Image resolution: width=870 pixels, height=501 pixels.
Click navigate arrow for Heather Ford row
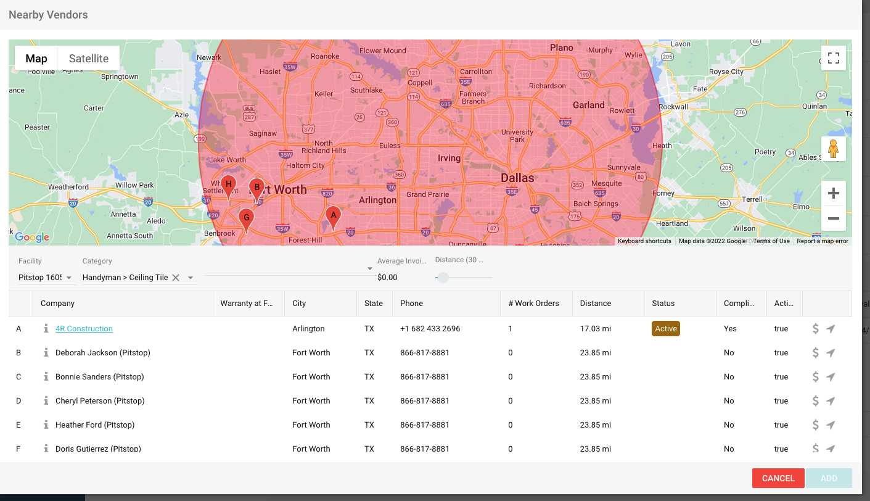[831, 425]
